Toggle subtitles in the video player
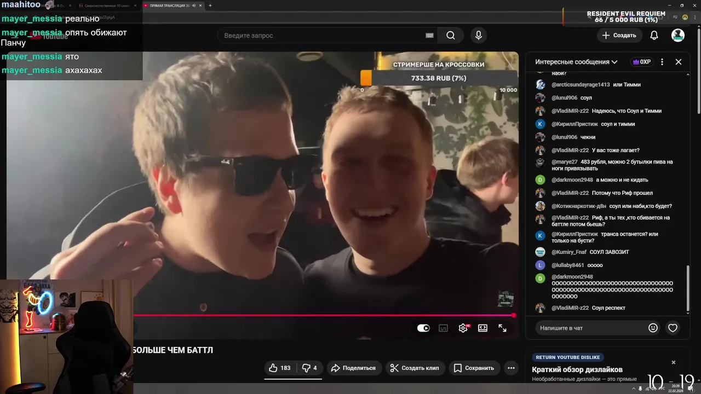701x394 pixels. tap(444, 328)
